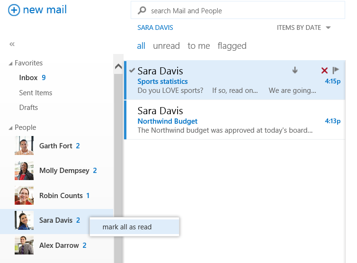Click the new mail plus icon
The image size is (357, 263).
(x=14, y=10)
